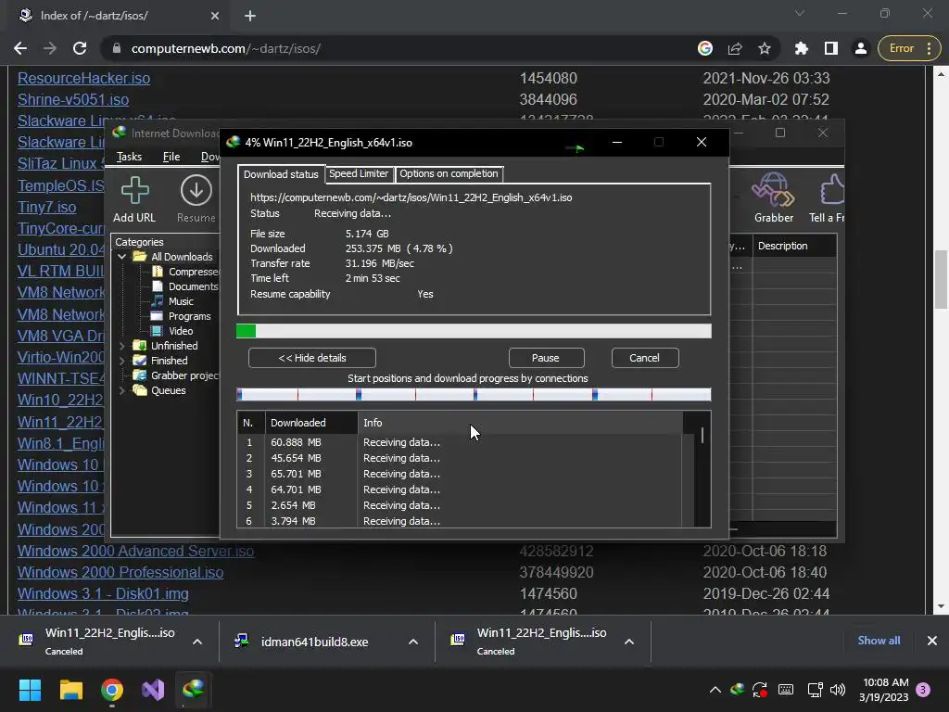949x712 pixels.
Task: Select the Compressed category folder
Action: (185, 272)
